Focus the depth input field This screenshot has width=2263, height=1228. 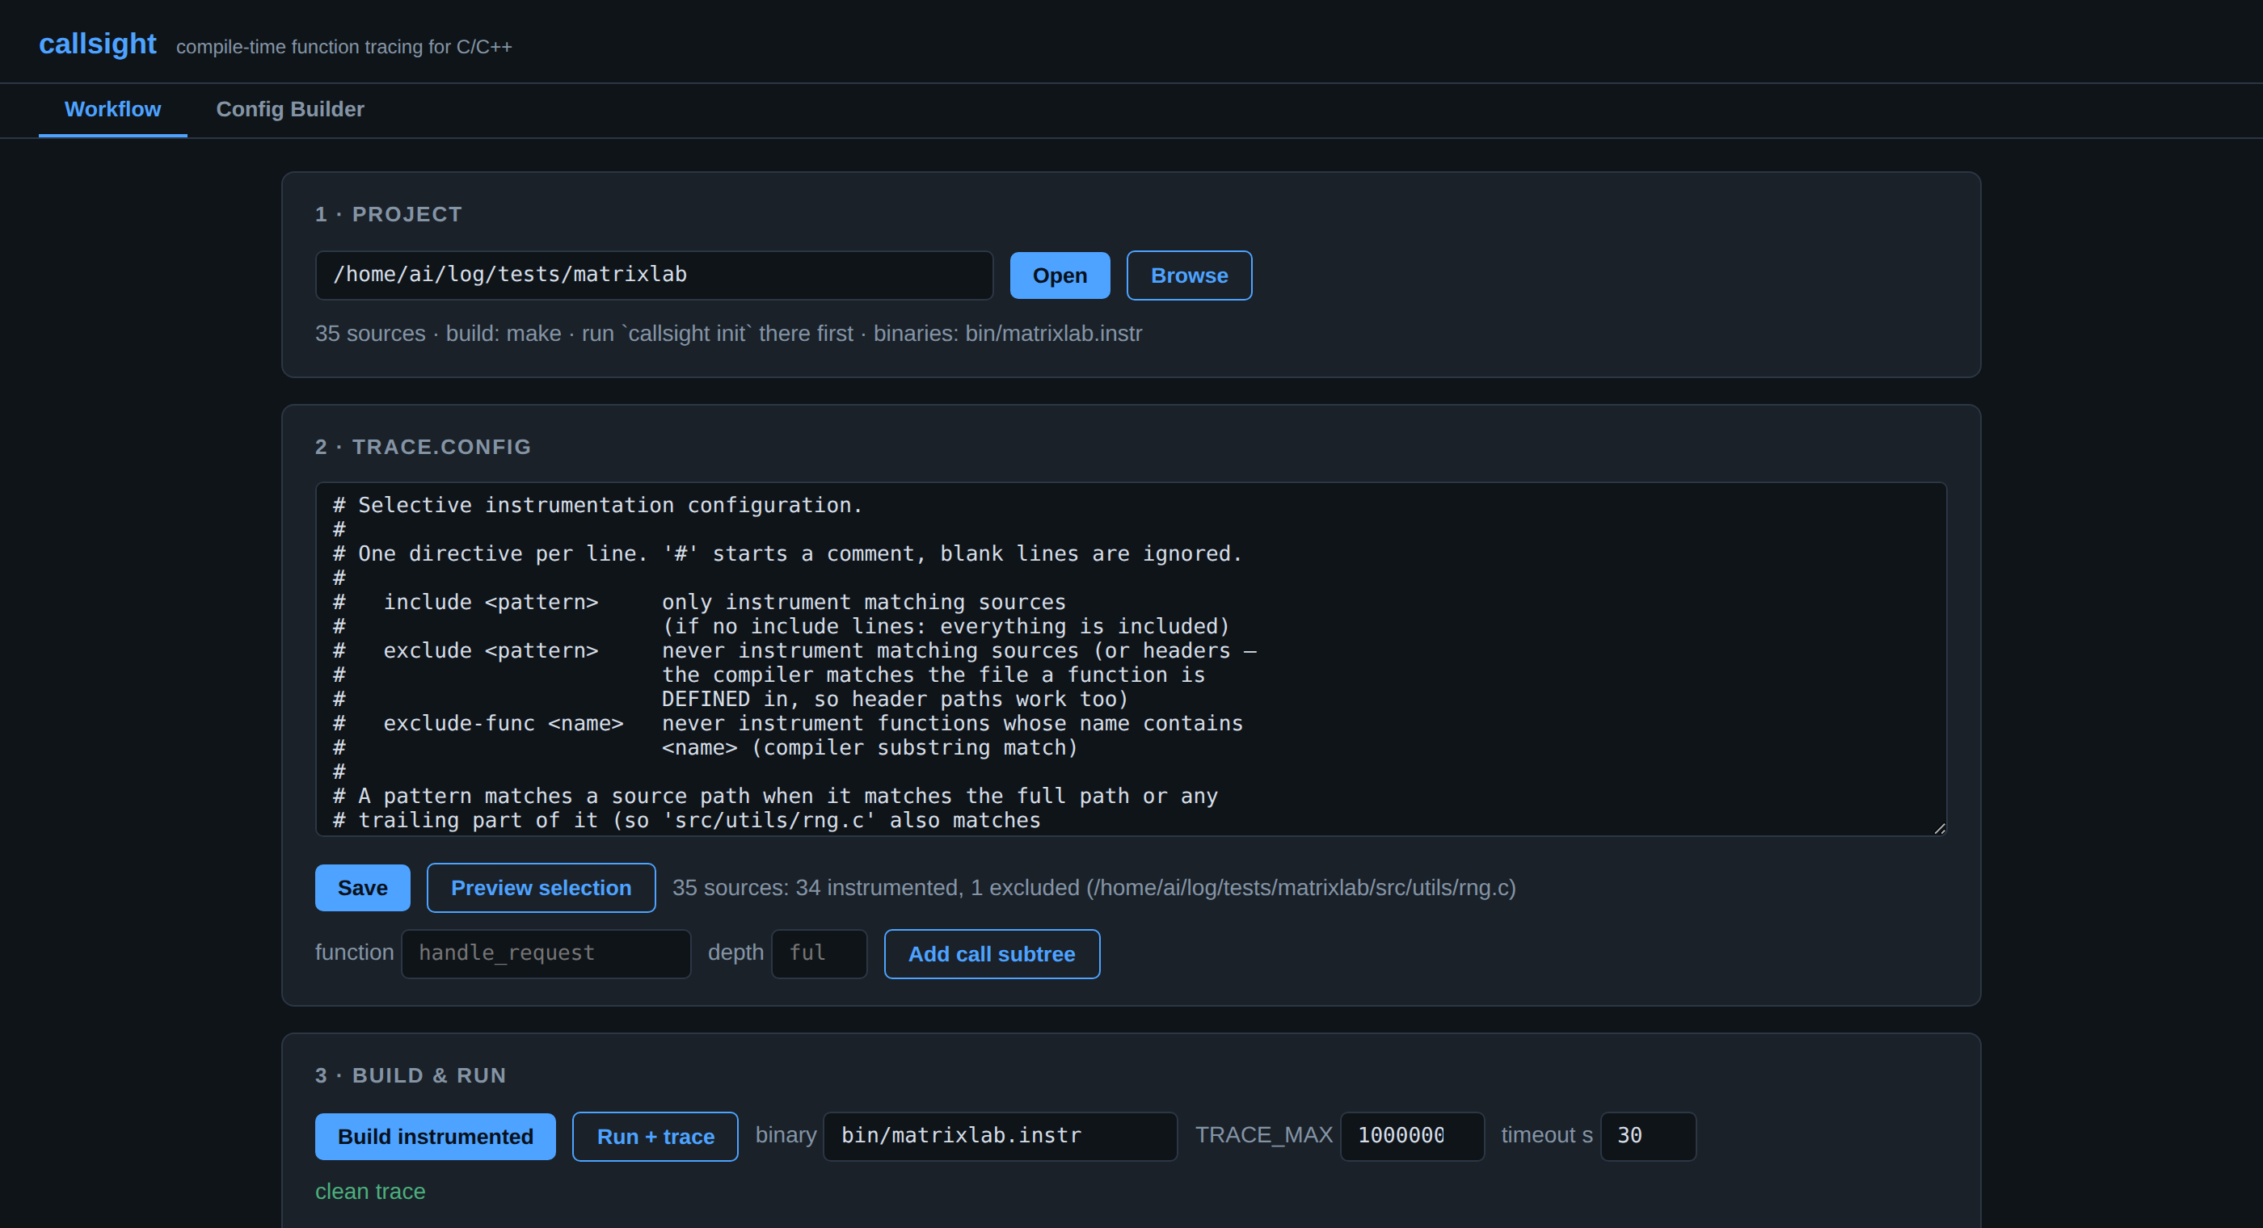point(819,953)
